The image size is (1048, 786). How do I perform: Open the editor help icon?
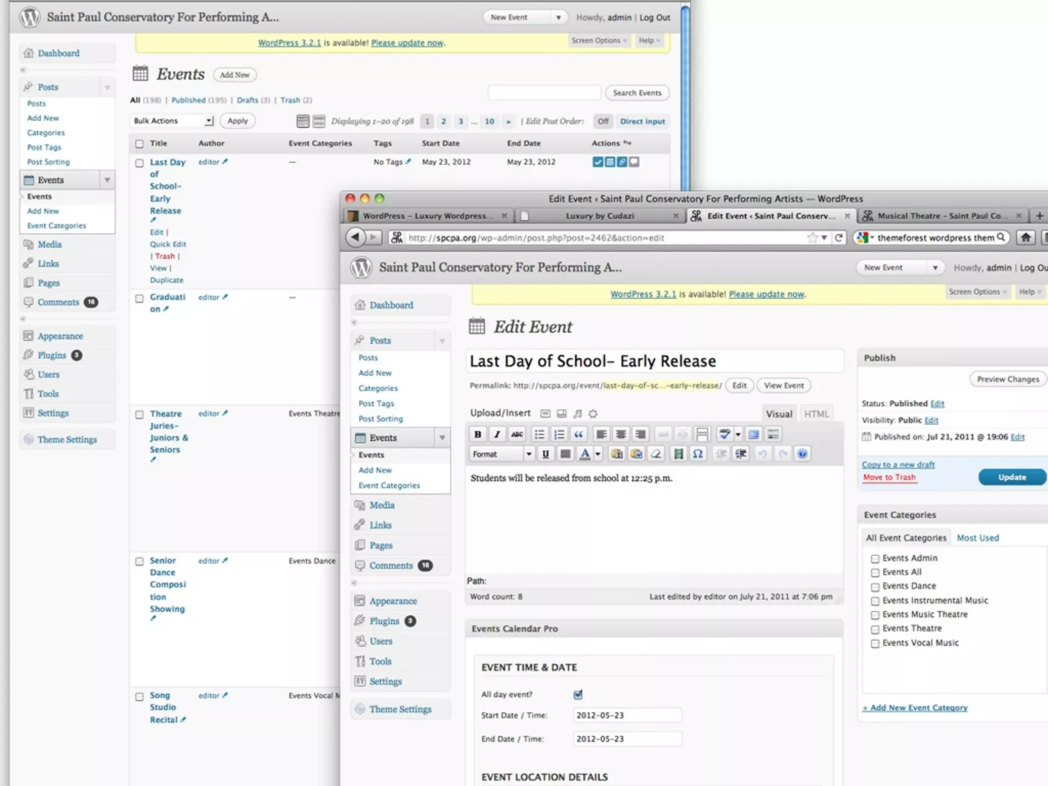coord(802,454)
